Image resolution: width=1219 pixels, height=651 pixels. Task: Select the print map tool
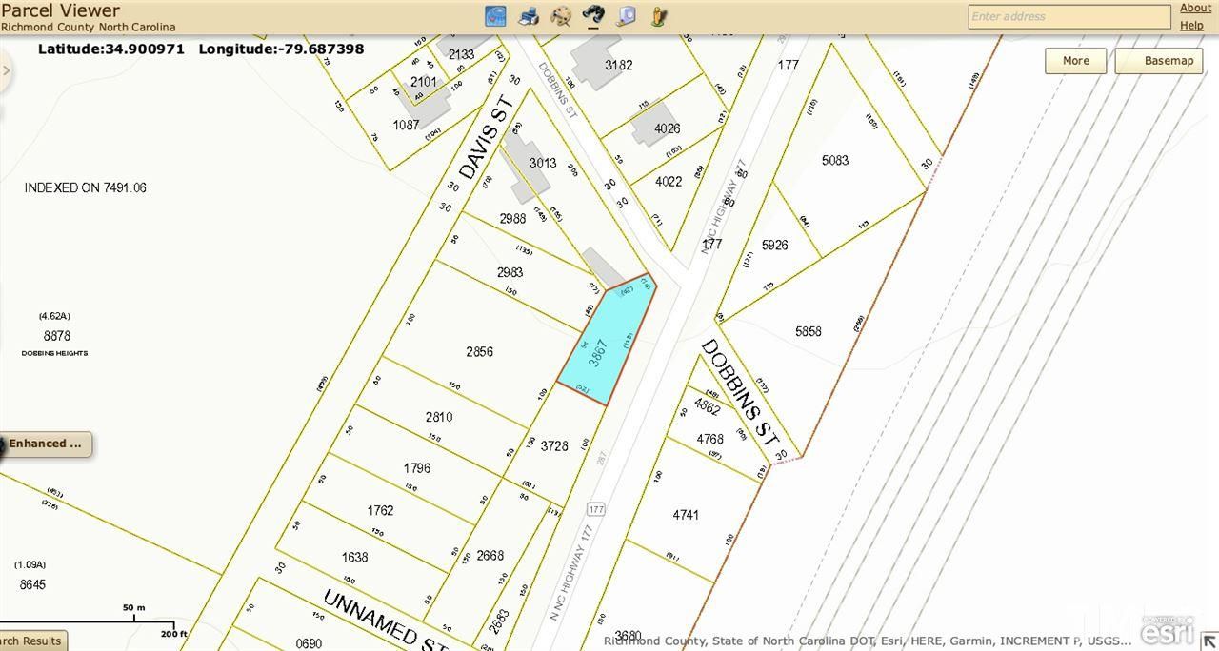[529, 15]
